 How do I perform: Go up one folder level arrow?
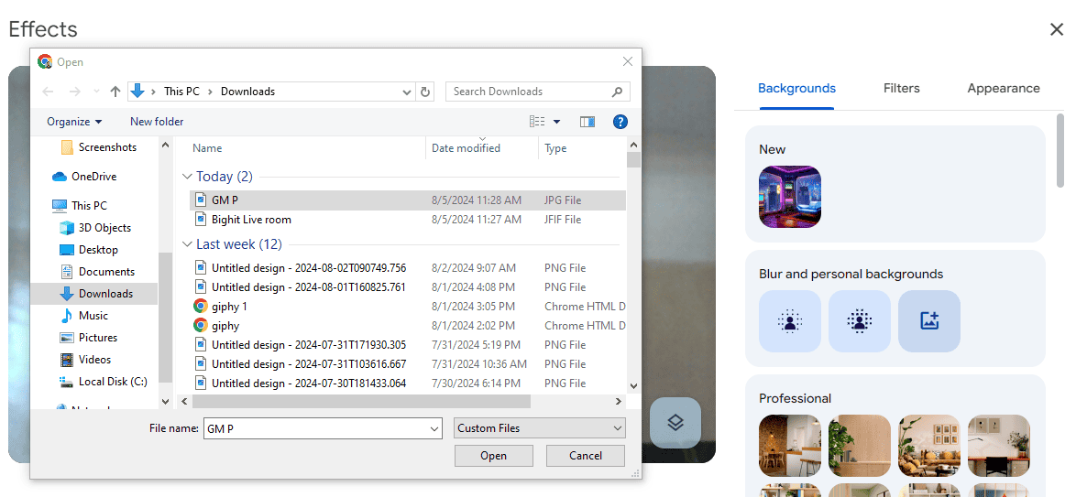pos(115,92)
